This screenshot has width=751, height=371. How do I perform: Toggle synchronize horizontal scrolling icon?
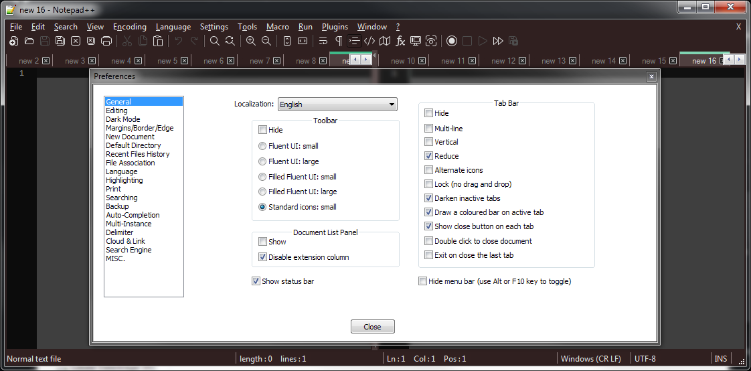click(x=303, y=41)
